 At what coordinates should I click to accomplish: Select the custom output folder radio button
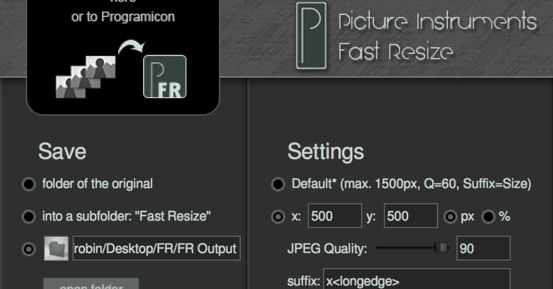pos(29,249)
